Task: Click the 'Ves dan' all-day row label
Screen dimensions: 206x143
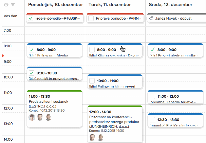Action: pos(10,16)
